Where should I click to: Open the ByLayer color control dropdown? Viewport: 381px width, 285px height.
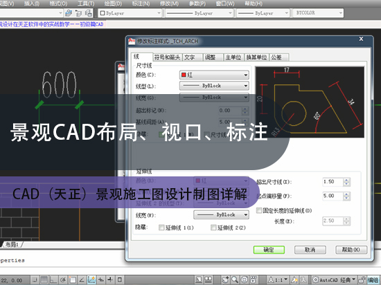[x=130, y=13]
